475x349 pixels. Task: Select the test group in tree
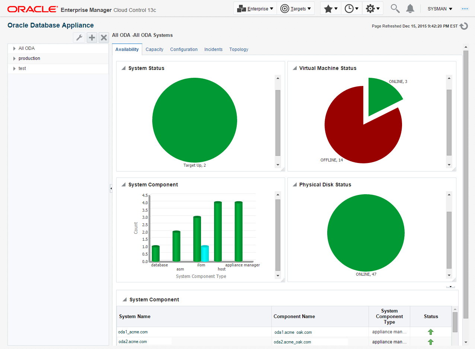(x=22, y=68)
